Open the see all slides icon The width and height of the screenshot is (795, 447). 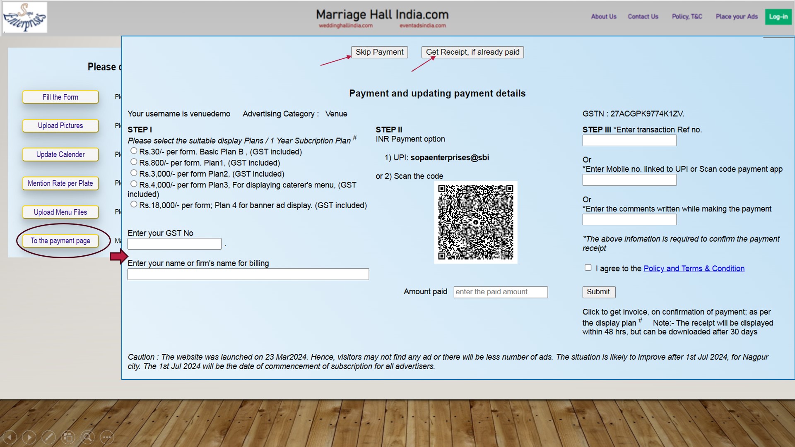coord(68,437)
